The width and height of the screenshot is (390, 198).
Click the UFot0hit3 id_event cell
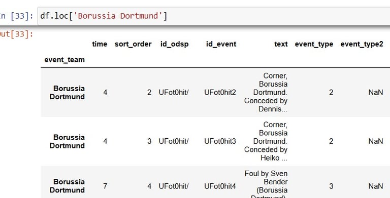[x=220, y=141]
